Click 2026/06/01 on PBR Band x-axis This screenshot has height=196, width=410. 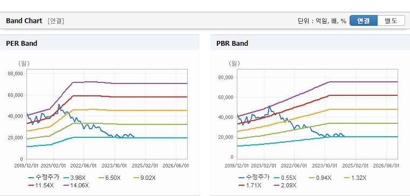[x=386, y=166]
